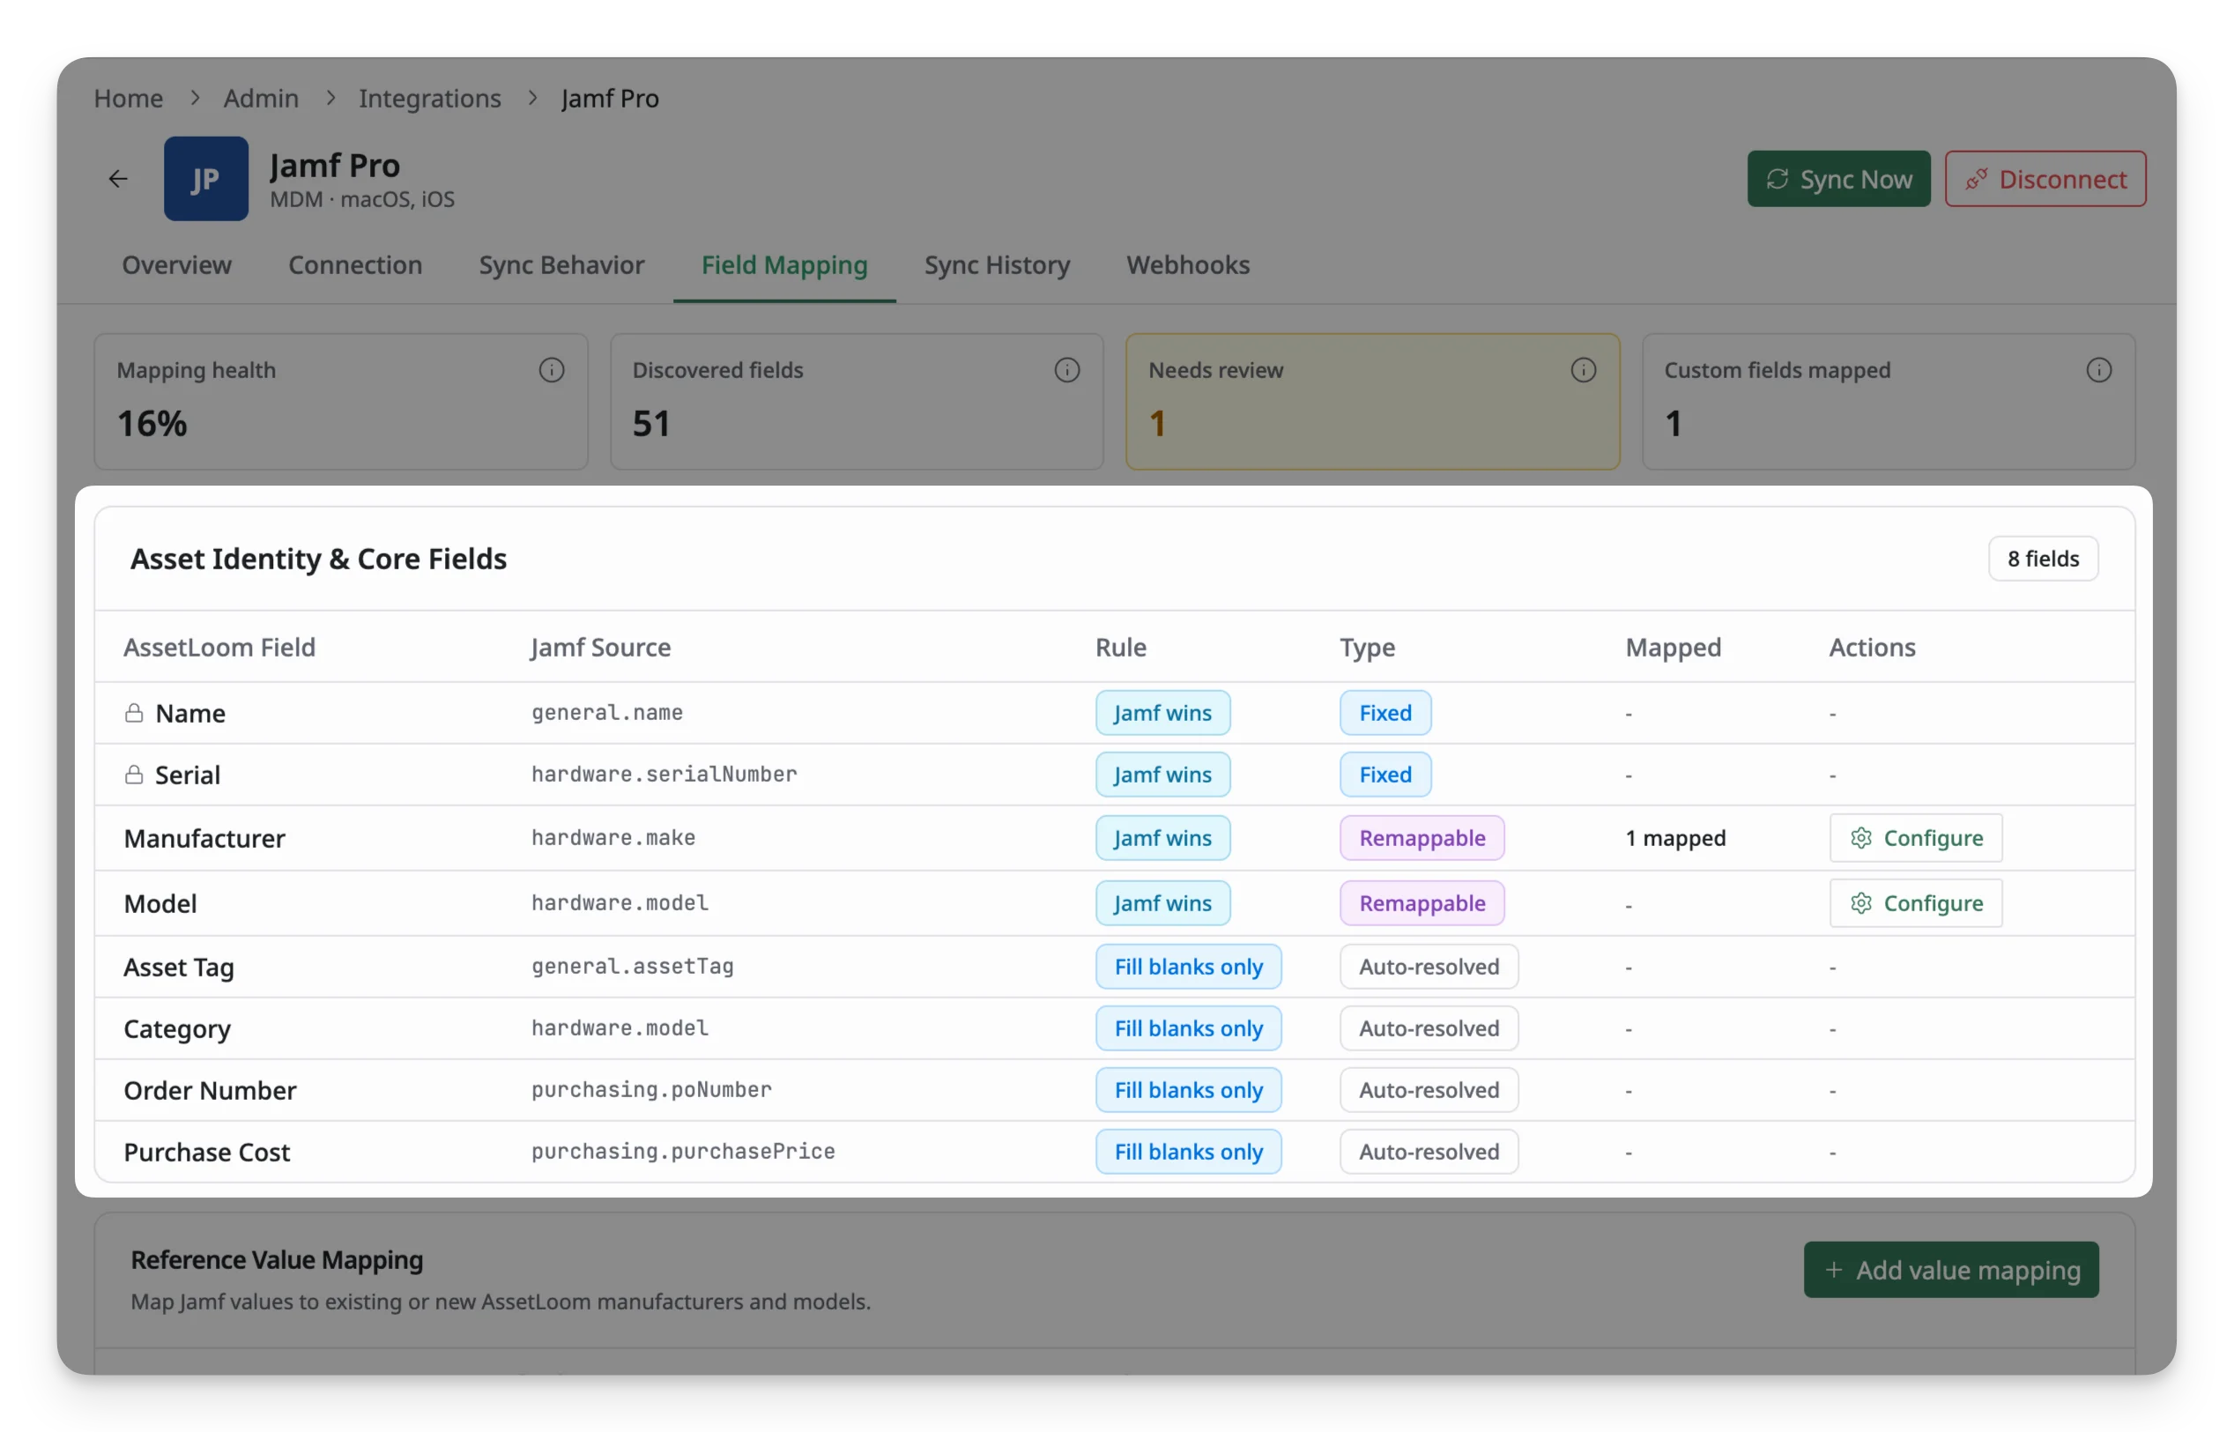The image size is (2234, 1432).
Task: Click the Remappable type badge for Model
Action: [x=1421, y=903]
